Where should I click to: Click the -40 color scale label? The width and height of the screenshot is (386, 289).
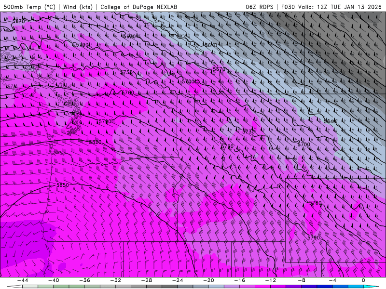[x=54, y=280]
